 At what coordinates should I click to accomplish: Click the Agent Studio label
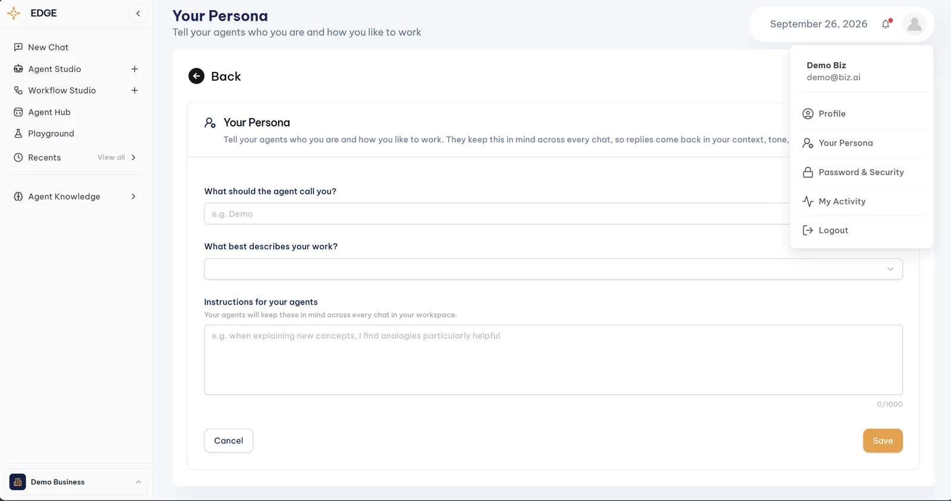coord(55,69)
